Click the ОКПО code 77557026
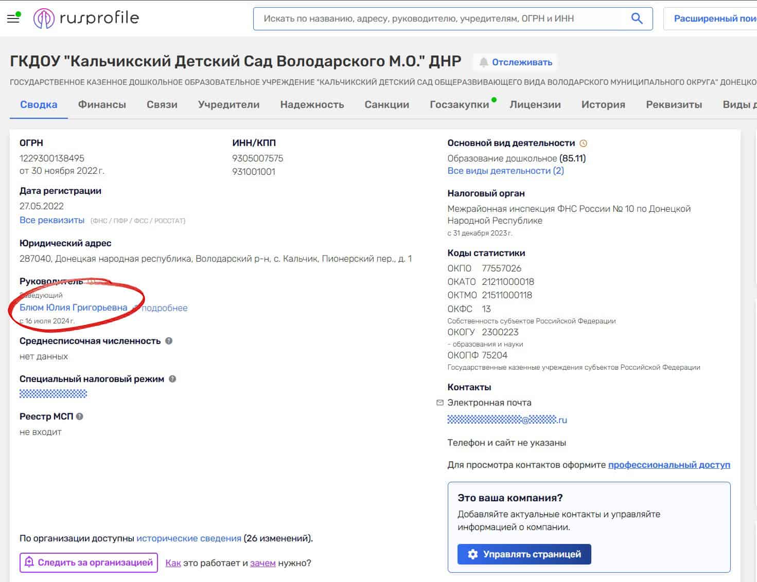The image size is (757, 582). (501, 268)
